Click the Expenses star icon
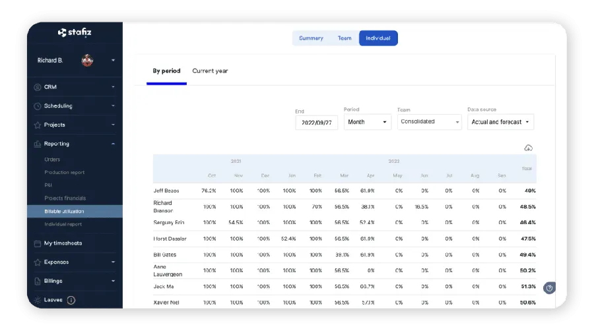 (x=38, y=262)
